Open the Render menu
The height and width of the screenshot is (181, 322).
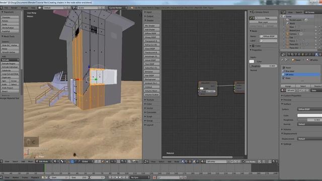click(14, 8)
